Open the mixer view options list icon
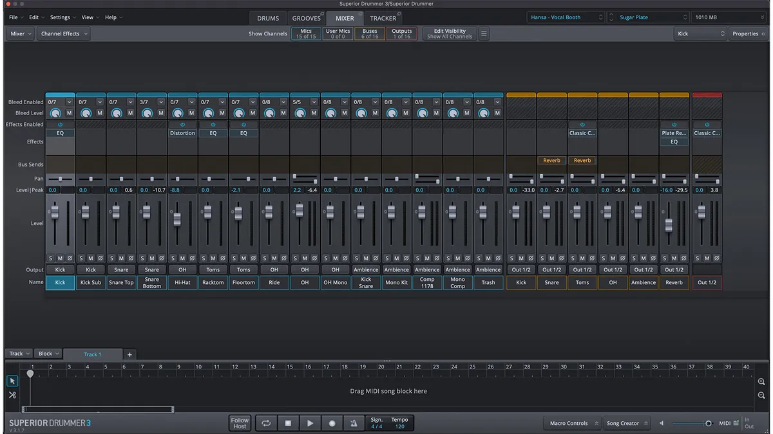 pos(484,34)
